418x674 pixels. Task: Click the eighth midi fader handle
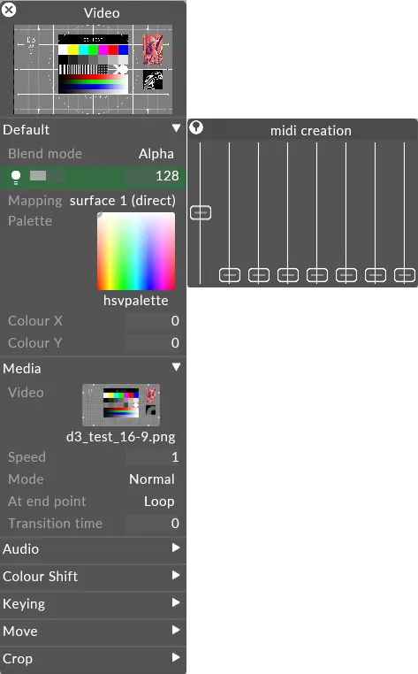(405, 275)
